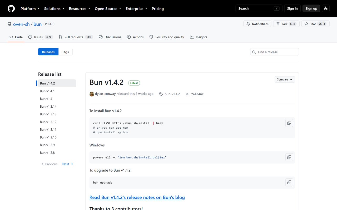Copy the bun upgrade command
This screenshot has width=337, height=210.
[289, 182]
